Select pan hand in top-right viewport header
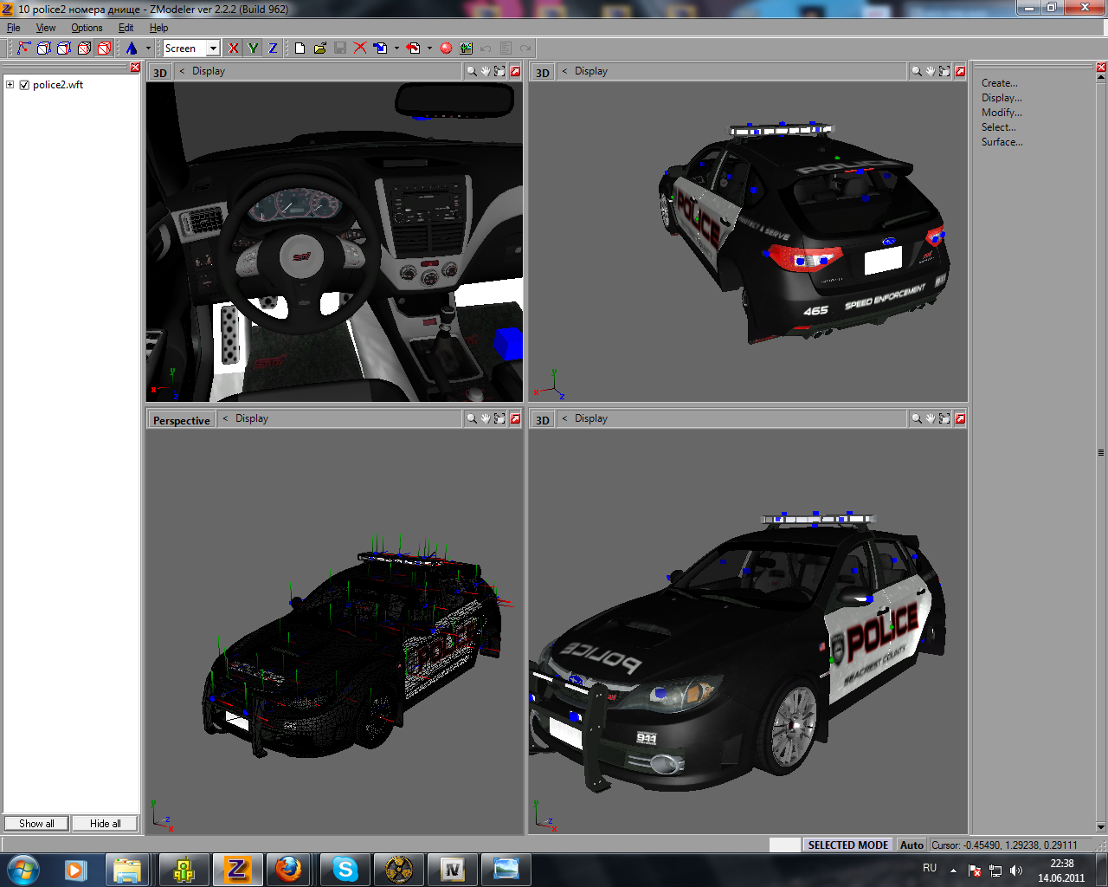This screenshot has height=887, width=1108. 931,72
